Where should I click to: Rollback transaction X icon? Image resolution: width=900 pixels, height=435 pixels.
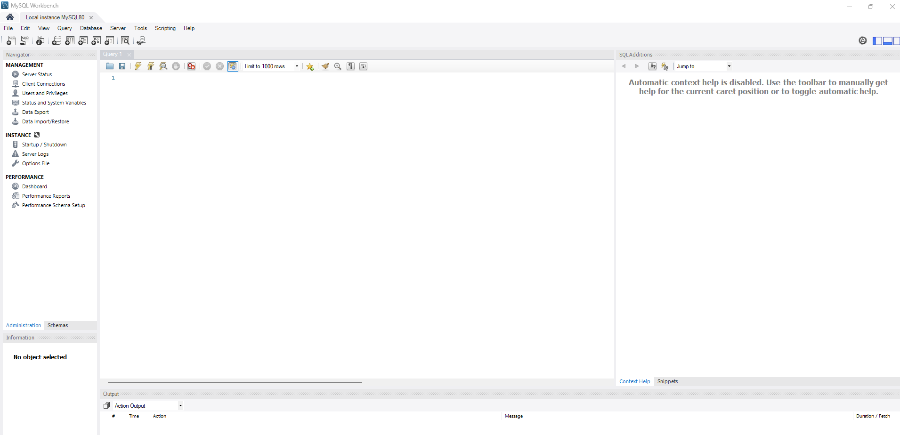(x=219, y=66)
